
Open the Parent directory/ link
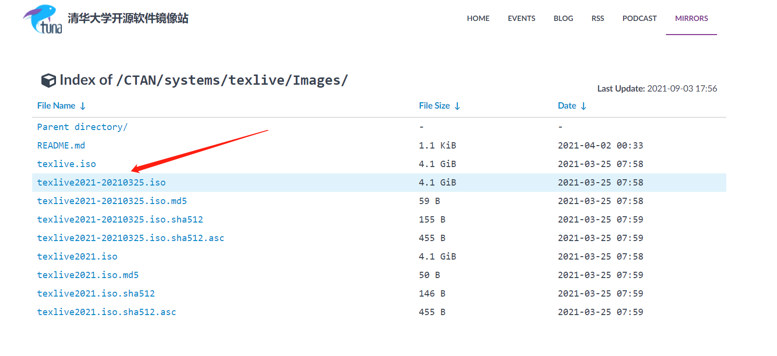(82, 127)
